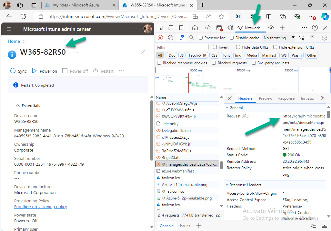The width and height of the screenshot is (331, 231).
Task: Add this page to favorites star
Action: click(x=221, y=16)
